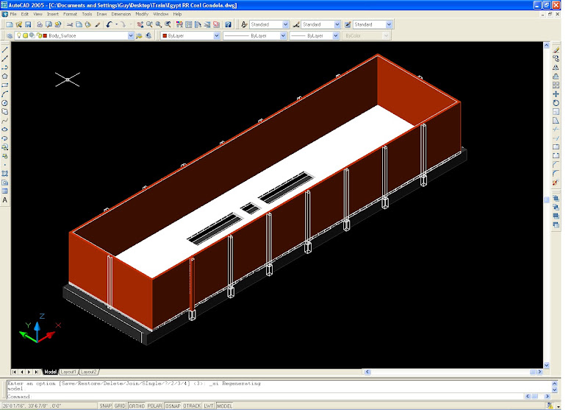This screenshot has height=410, width=588.
Task: Open the ByLayer lineweight dropdown
Action: 336,35
